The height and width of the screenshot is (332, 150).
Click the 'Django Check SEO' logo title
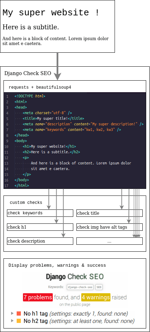pyautogui.click(x=75, y=276)
